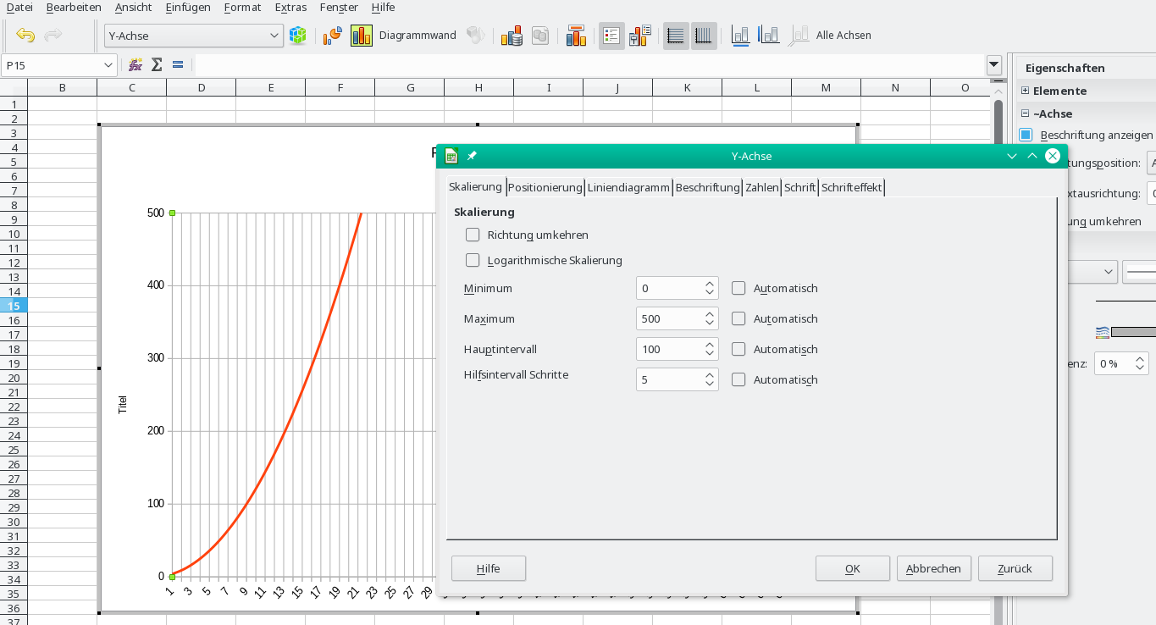Click the Undo arrow in the toolbar

pos(25,36)
